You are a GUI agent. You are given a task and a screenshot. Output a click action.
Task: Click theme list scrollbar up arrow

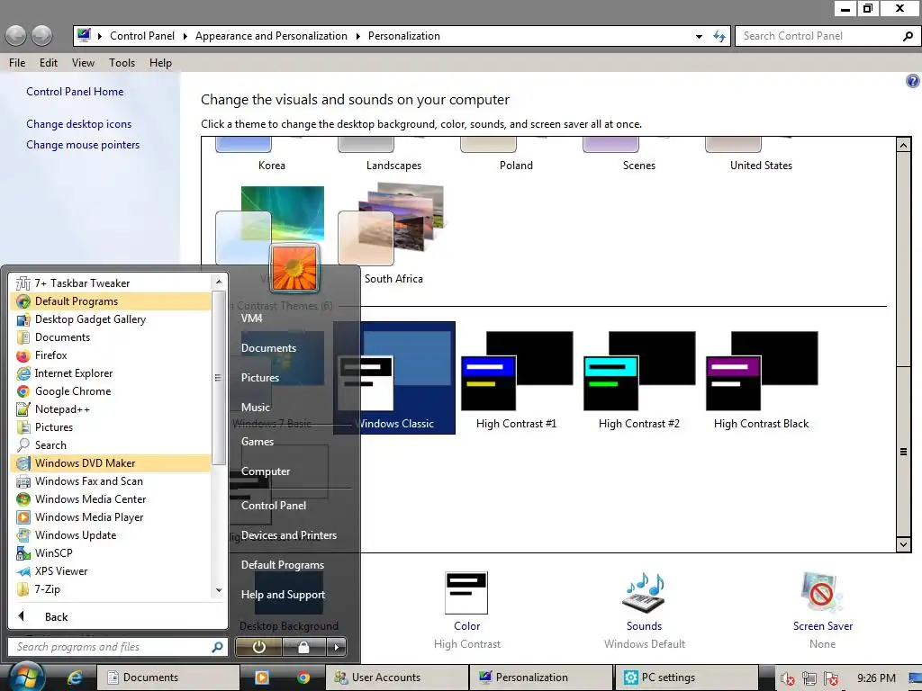(x=903, y=145)
